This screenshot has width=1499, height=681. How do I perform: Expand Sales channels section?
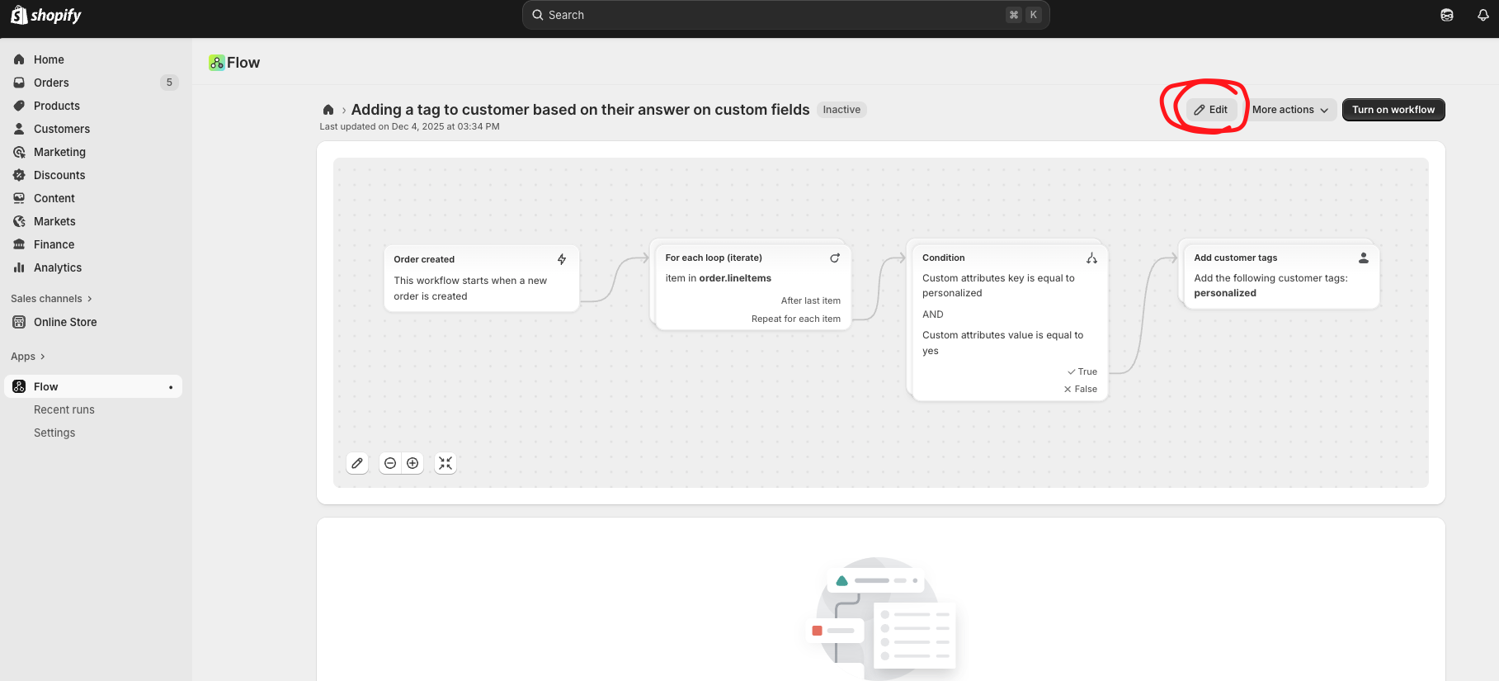tap(51, 299)
